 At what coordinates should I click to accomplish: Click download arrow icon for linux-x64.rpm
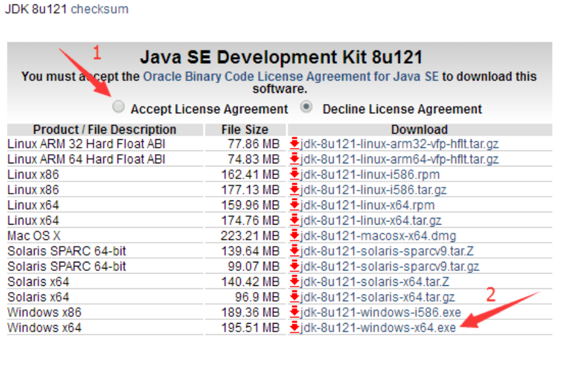(x=295, y=204)
